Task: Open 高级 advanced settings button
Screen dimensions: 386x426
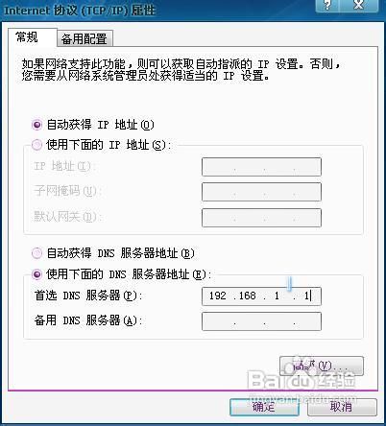Action: (x=322, y=366)
